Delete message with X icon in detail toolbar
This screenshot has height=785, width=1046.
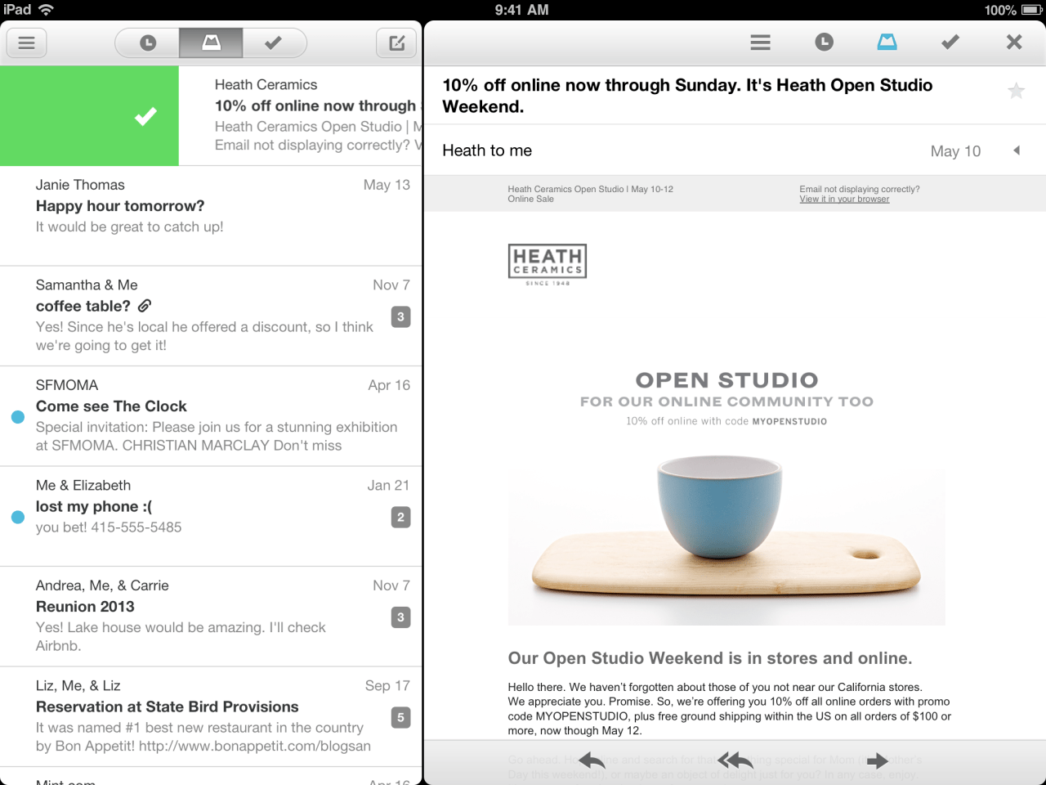[1014, 42]
